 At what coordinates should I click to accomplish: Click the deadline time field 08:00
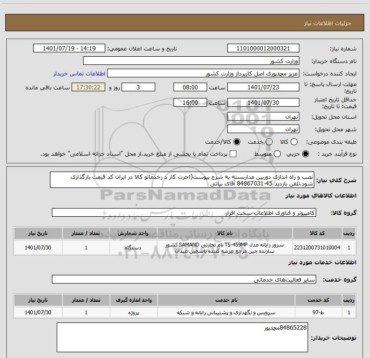pos(190,87)
